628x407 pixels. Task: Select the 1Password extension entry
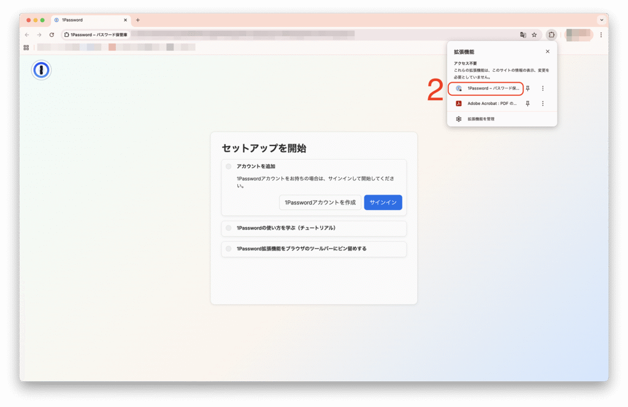click(x=486, y=88)
